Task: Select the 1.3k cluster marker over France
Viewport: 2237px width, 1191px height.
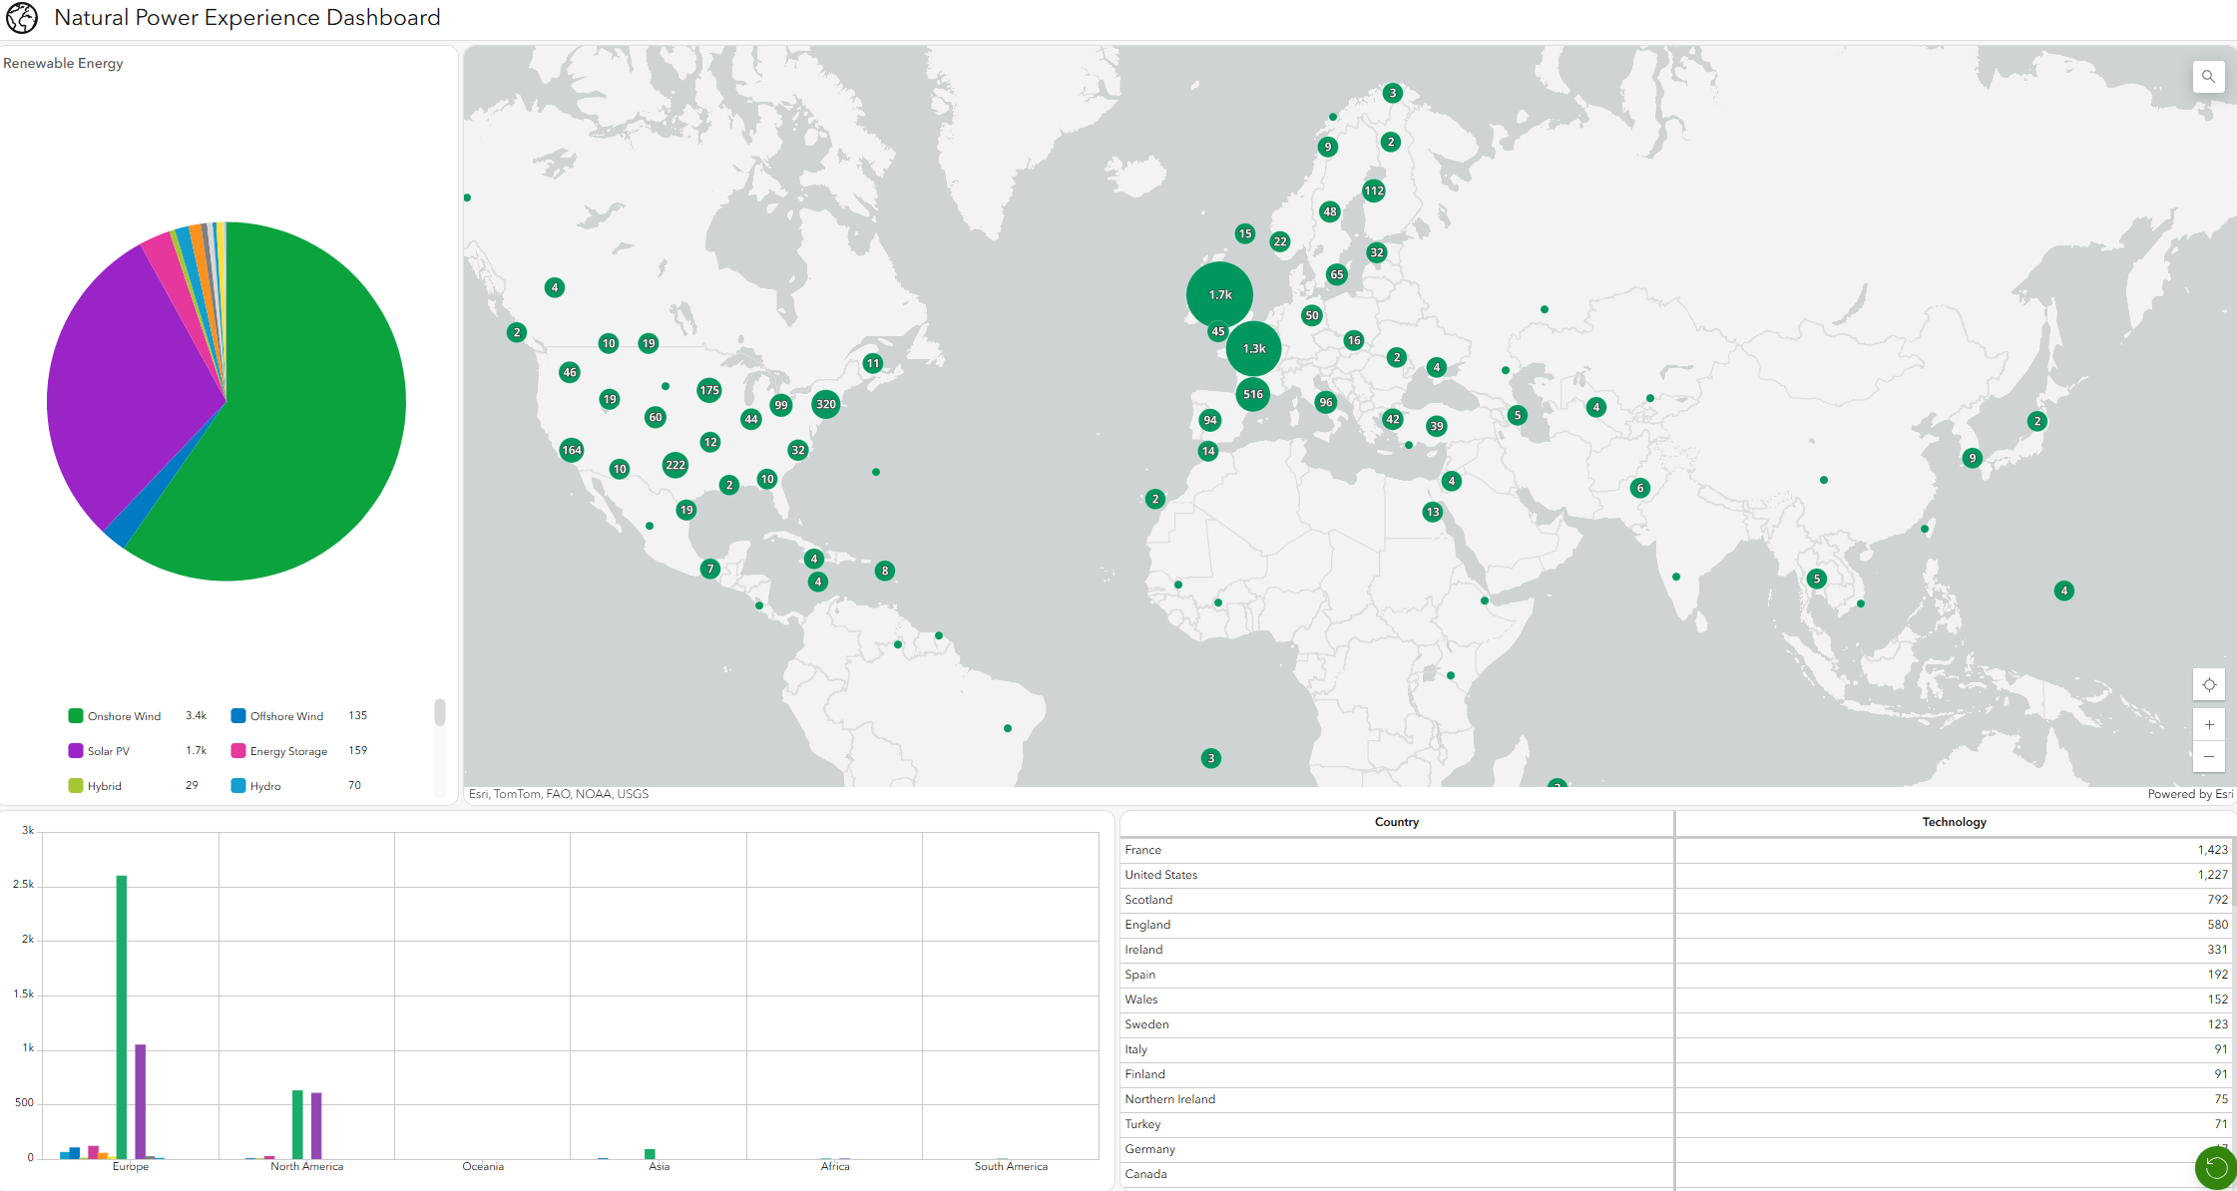Action: [x=1253, y=348]
